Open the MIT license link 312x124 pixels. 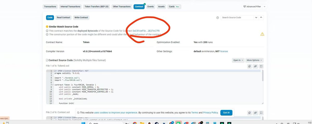224,51
